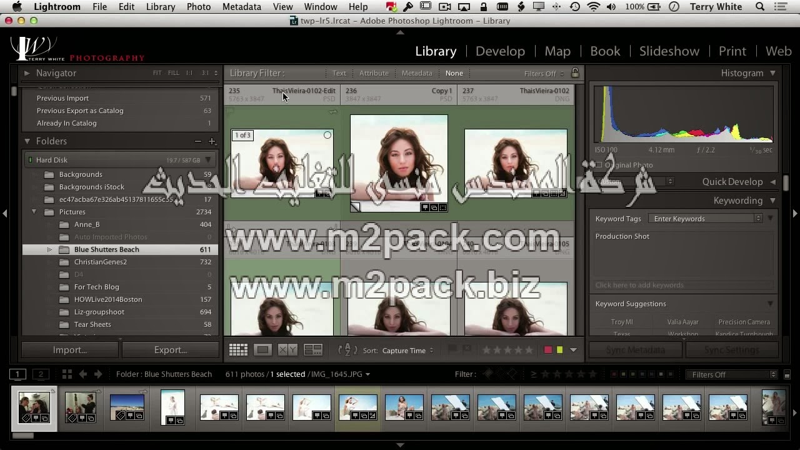800x450 pixels.
Task: Collapse the Folders panel
Action: click(27, 141)
